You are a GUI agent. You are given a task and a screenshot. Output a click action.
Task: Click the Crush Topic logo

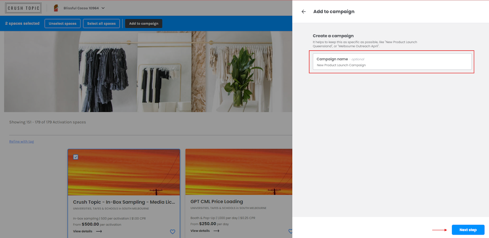tap(23, 8)
